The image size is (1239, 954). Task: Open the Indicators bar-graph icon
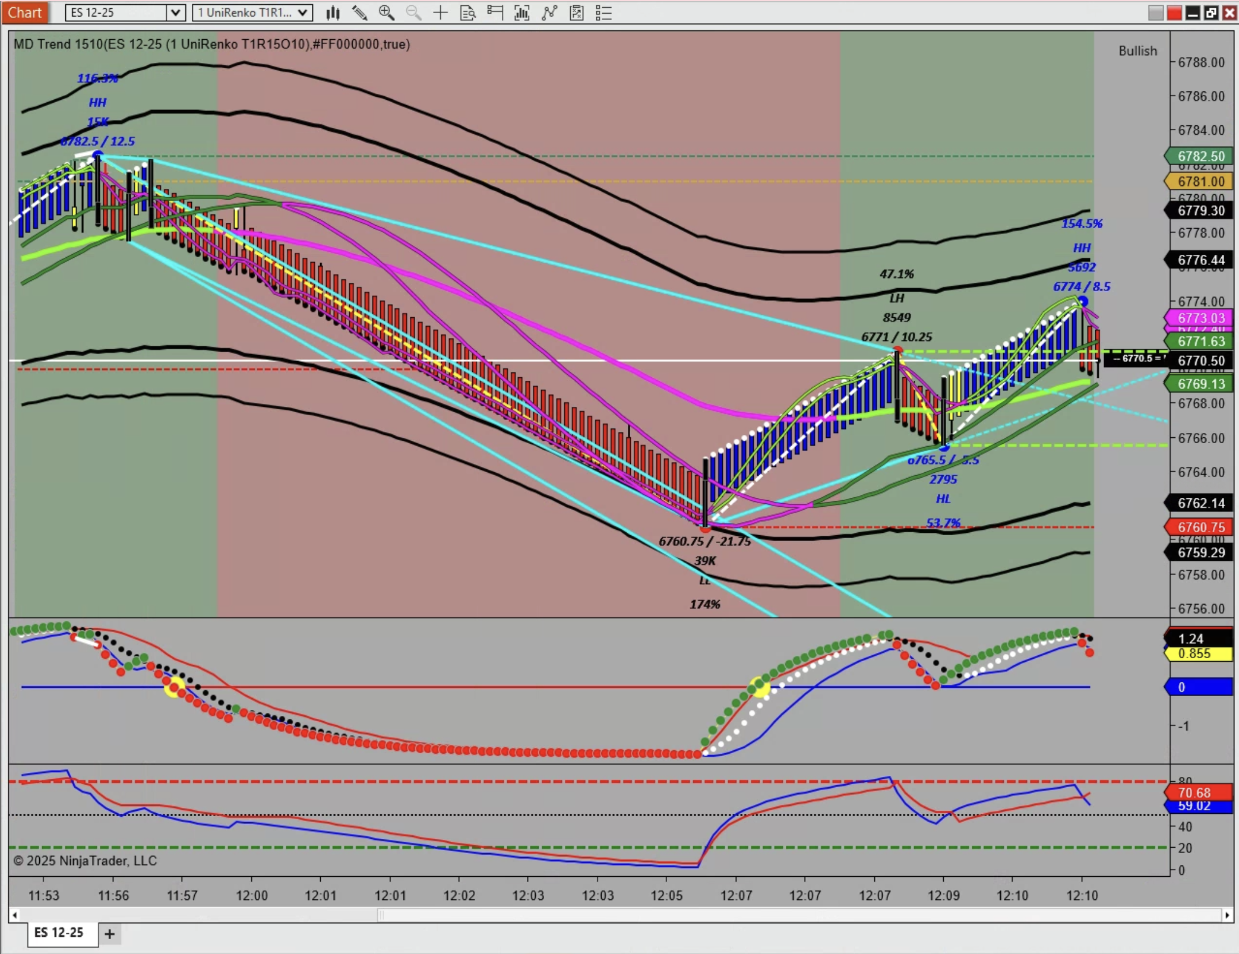(521, 12)
